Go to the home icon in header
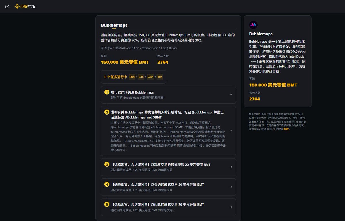The width and height of the screenshot is (345, 221). (x=7, y=6)
